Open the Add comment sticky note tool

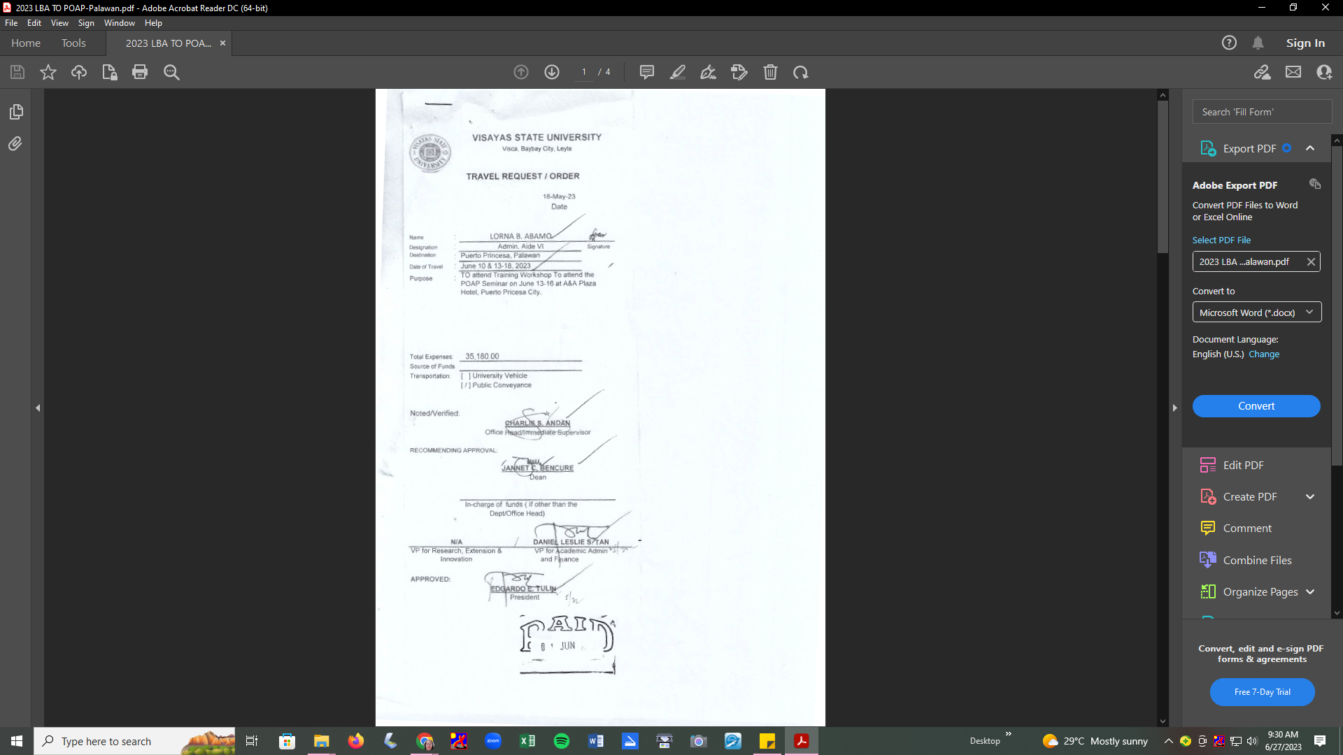click(646, 72)
